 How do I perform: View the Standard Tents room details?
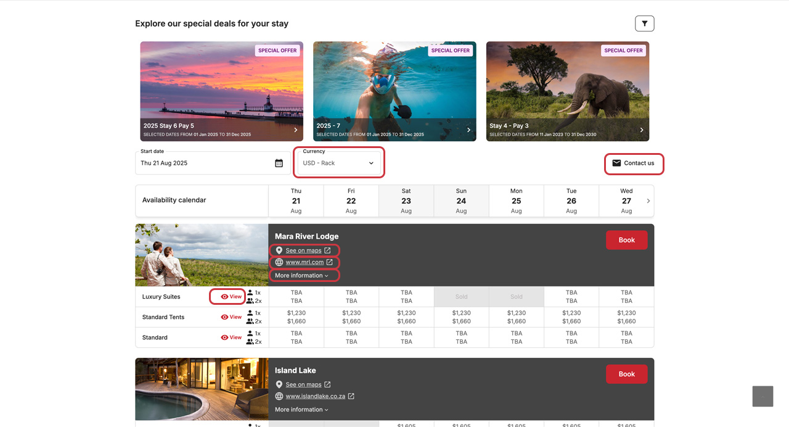pyautogui.click(x=231, y=317)
